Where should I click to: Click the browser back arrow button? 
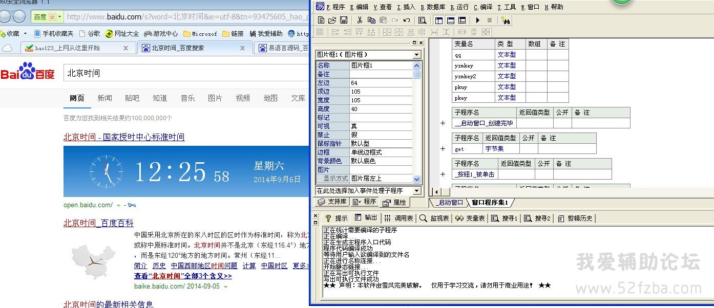coord(5,16)
